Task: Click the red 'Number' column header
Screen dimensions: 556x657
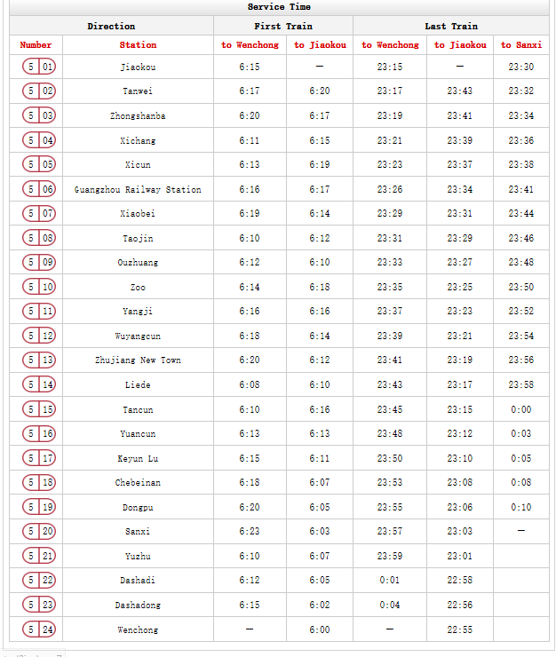Action: pos(36,44)
